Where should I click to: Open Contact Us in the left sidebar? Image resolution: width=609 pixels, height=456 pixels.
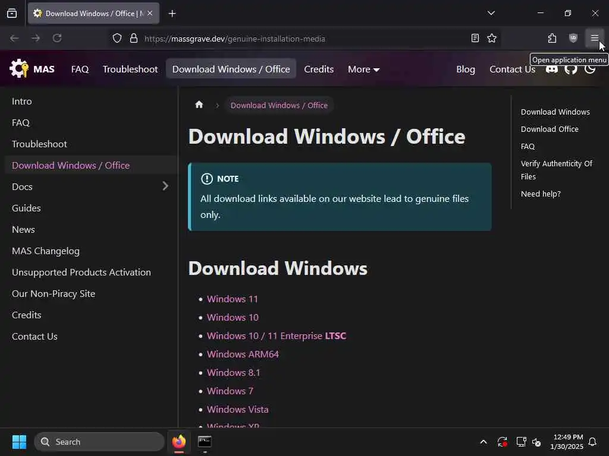34,336
